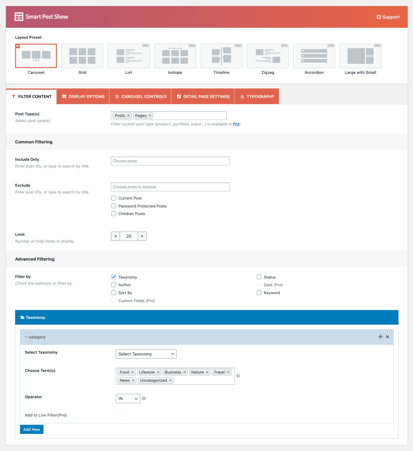Switch to the Display Options tab
Screen dimensions: 413x451
coord(83,96)
